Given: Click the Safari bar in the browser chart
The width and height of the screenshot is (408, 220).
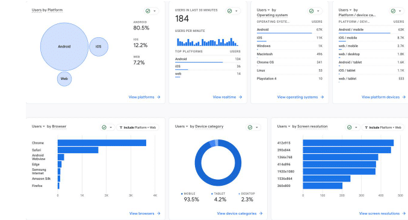Looking at the screenshot, I should point(78,150).
